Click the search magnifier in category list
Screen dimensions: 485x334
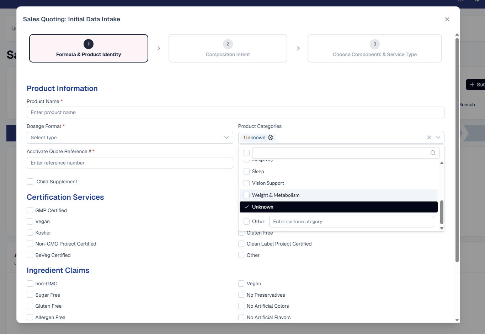[x=433, y=153]
